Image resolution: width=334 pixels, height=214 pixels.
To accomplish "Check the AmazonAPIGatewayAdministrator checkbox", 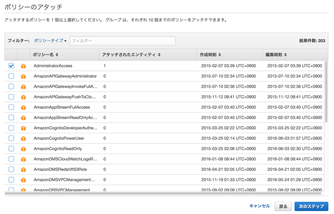I will click(11, 76).
